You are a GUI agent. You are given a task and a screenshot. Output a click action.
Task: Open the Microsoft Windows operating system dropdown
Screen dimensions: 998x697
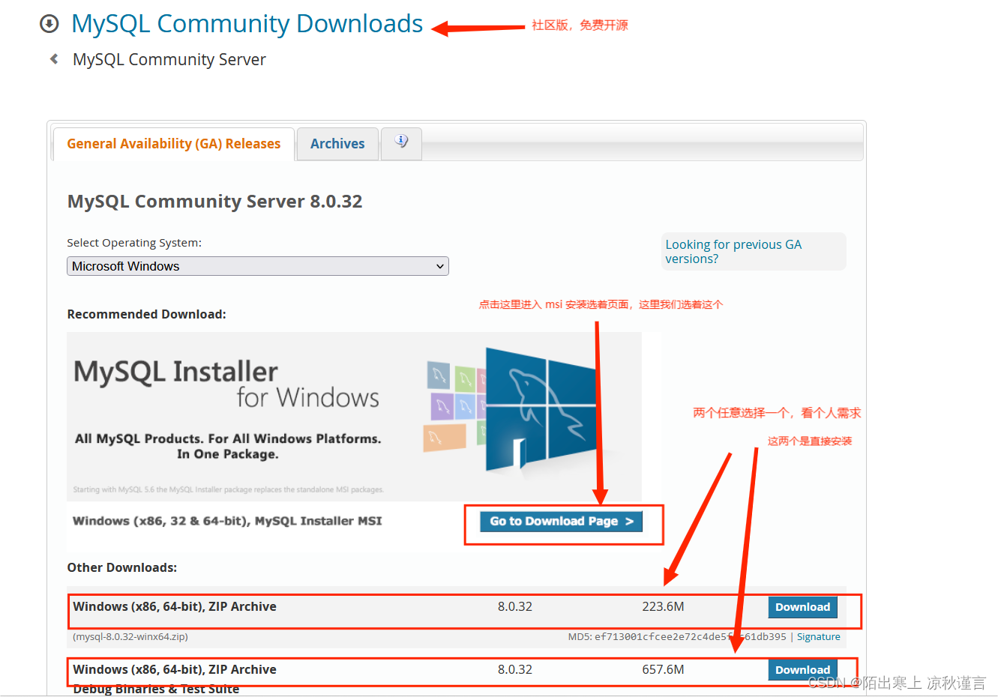(x=258, y=266)
